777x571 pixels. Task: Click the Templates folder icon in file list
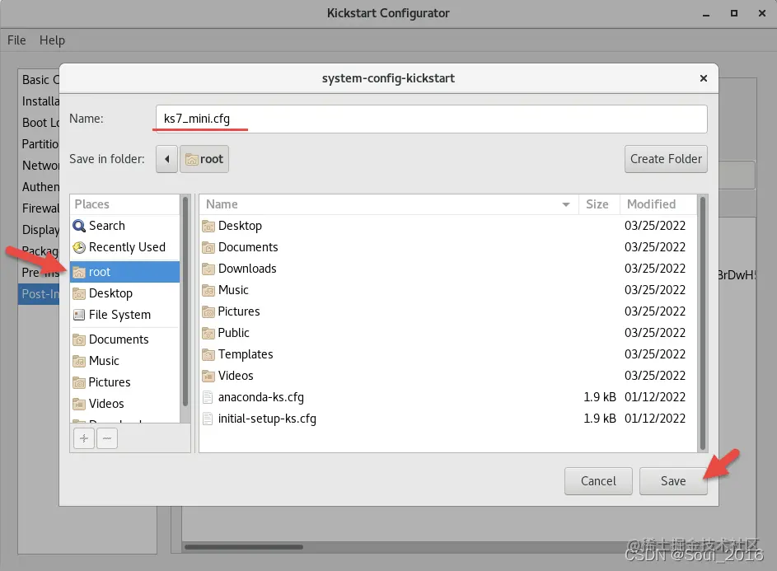pyautogui.click(x=208, y=354)
